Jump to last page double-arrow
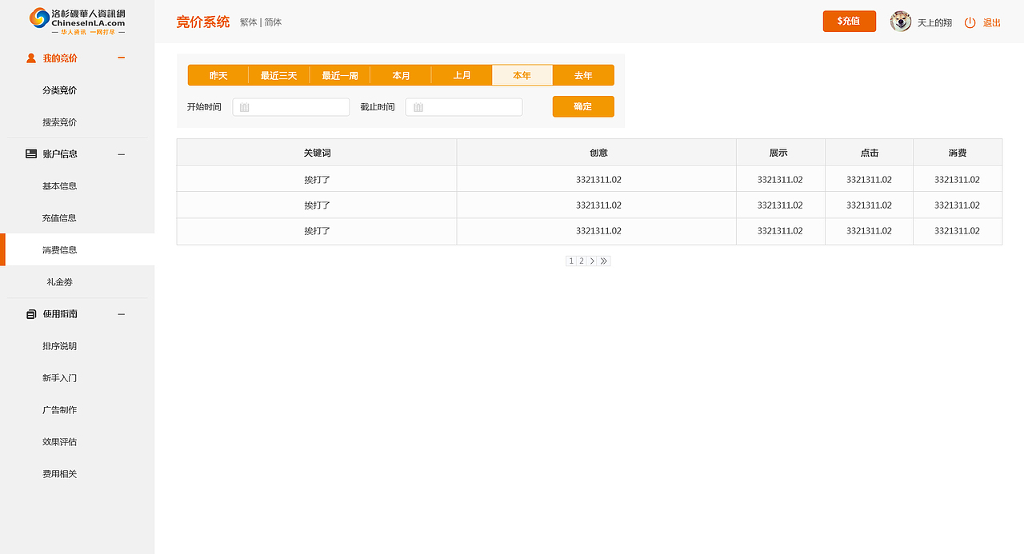 (604, 261)
